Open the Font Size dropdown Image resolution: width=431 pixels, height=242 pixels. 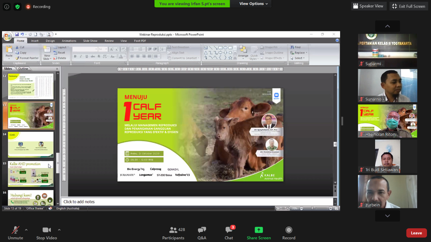click(x=106, y=49)
